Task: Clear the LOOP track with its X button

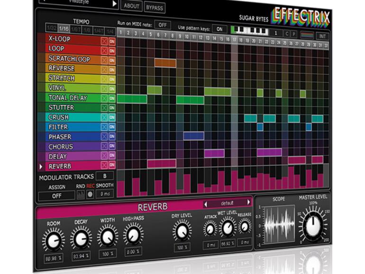Action: pyautogui.click(x=104, y=51)
